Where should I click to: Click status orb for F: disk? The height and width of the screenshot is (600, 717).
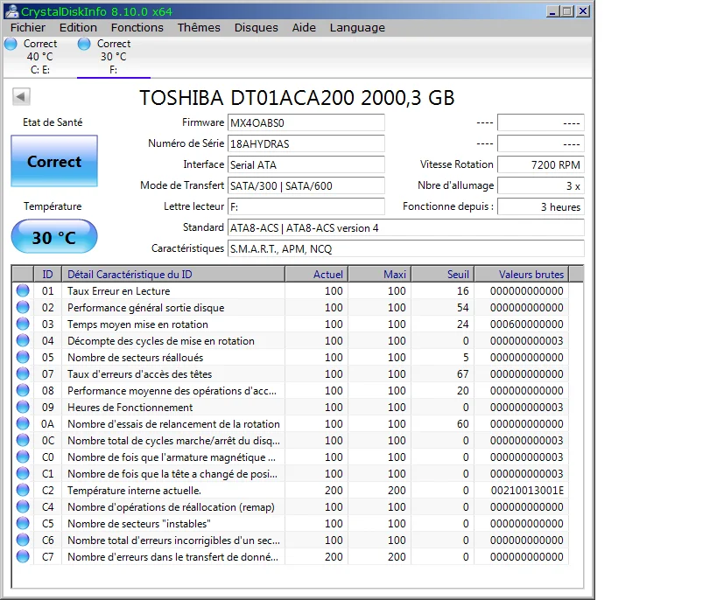point(84,44)
